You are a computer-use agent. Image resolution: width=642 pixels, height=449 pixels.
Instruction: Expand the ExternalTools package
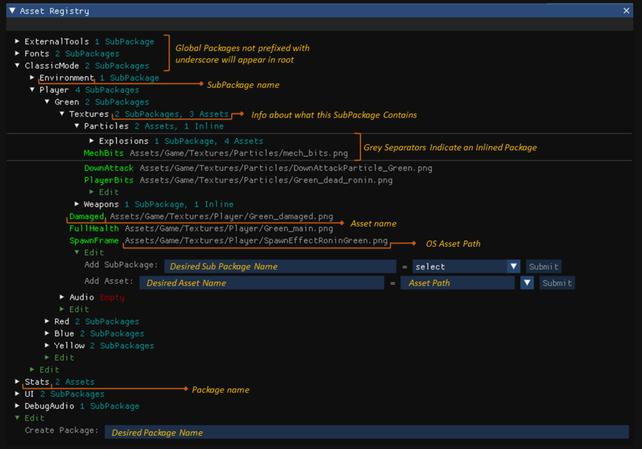(17, 41)
